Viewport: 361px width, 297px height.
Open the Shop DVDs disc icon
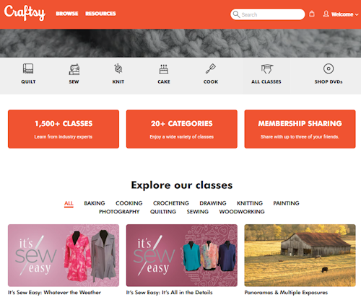[329, 68]
